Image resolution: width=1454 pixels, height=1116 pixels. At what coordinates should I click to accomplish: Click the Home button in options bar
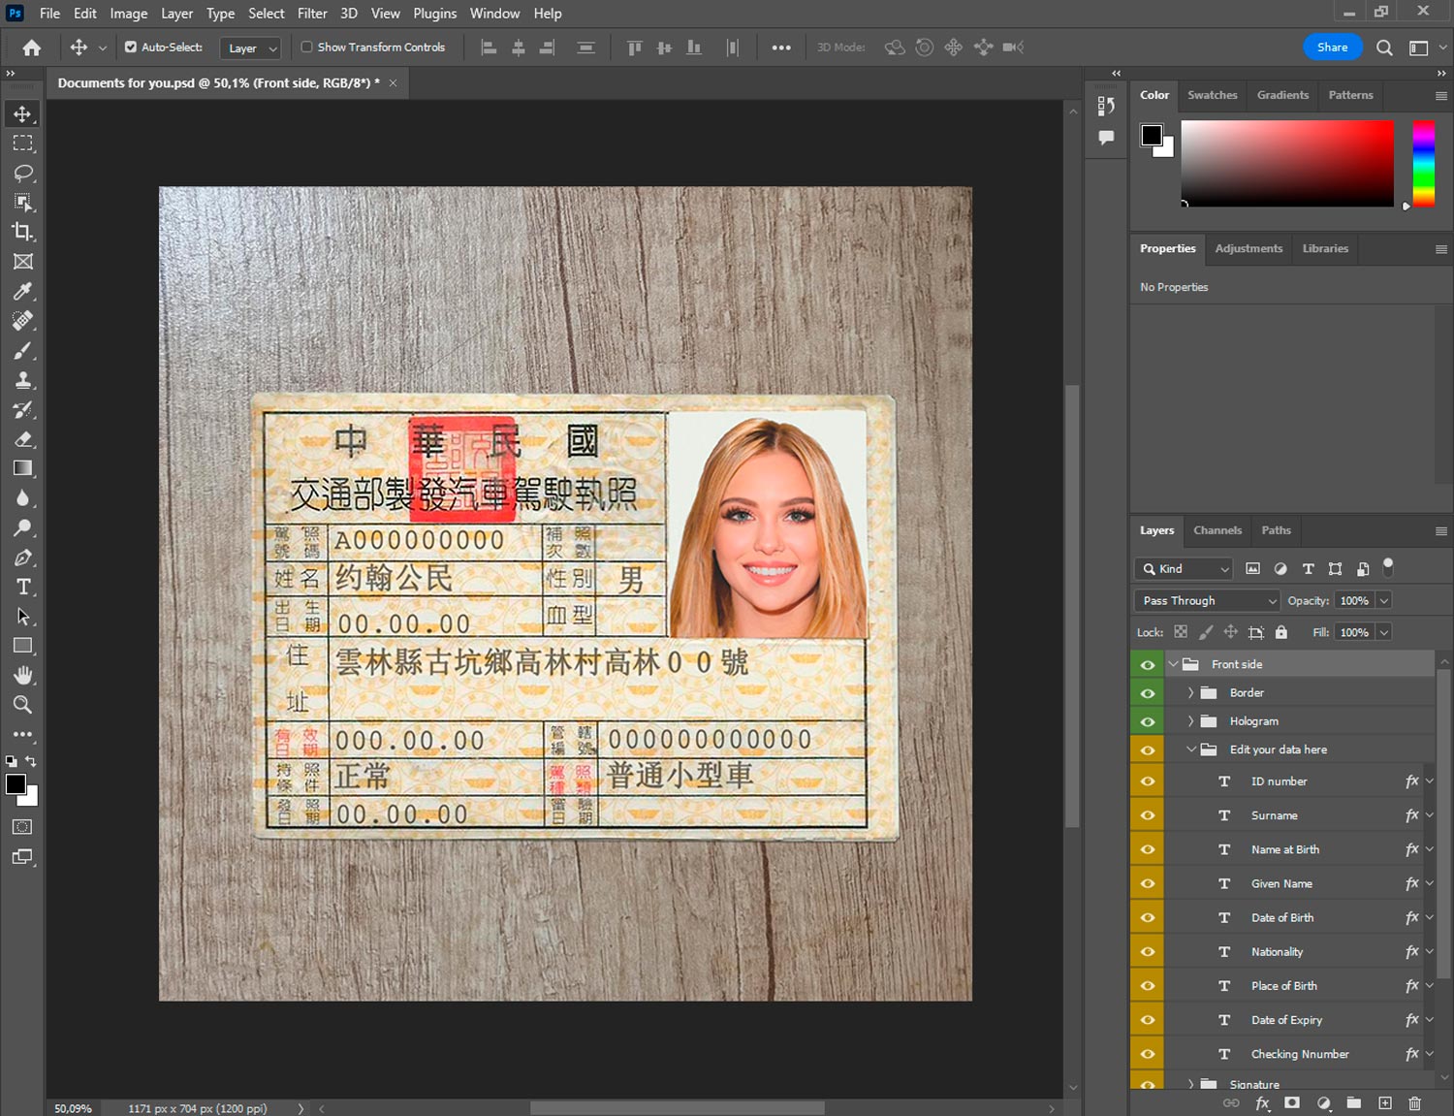tap(32, 48)
